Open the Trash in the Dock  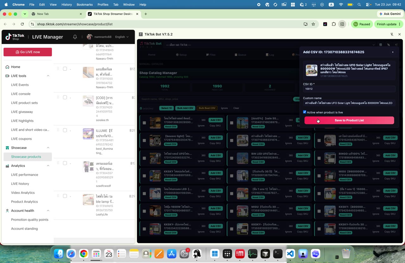pyautogui.click(x=346, y=254)
